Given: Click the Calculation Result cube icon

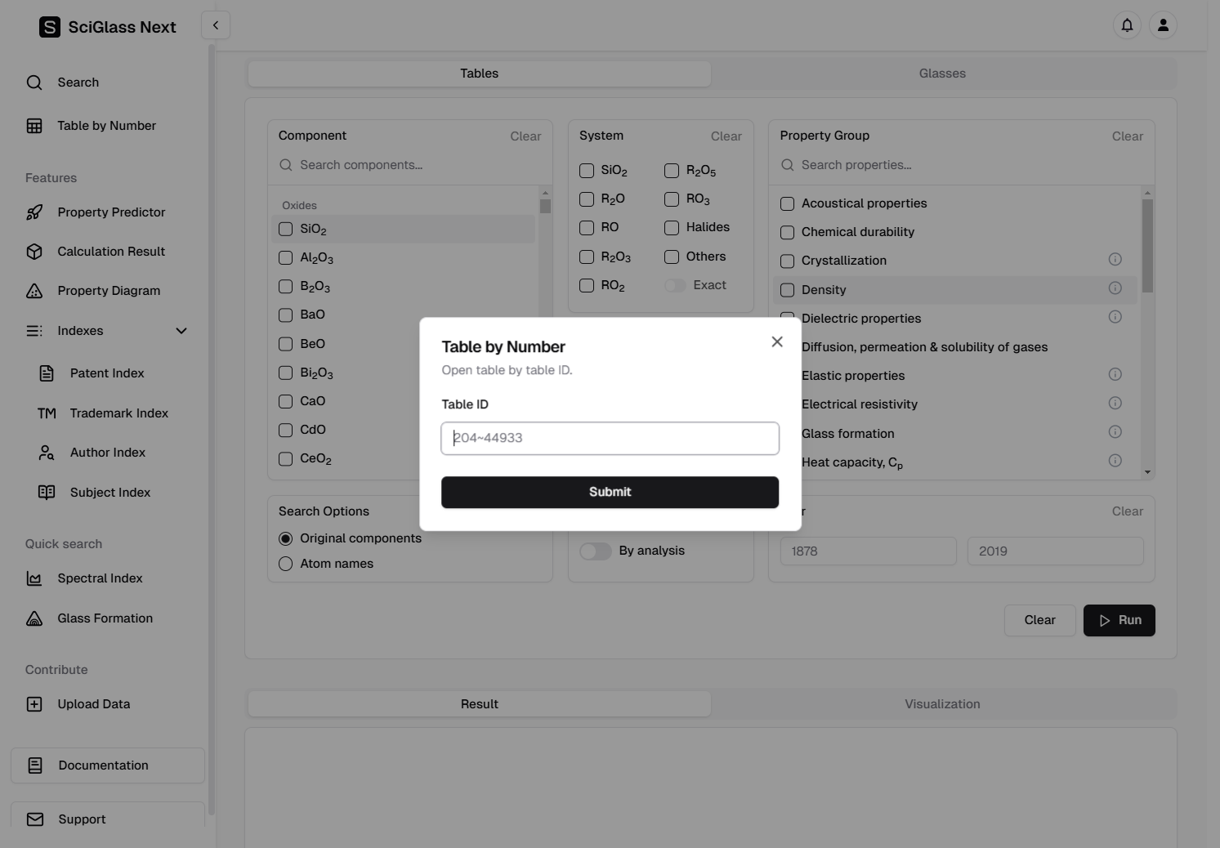Looking at the screenshot, I should (x=34, y=252).
